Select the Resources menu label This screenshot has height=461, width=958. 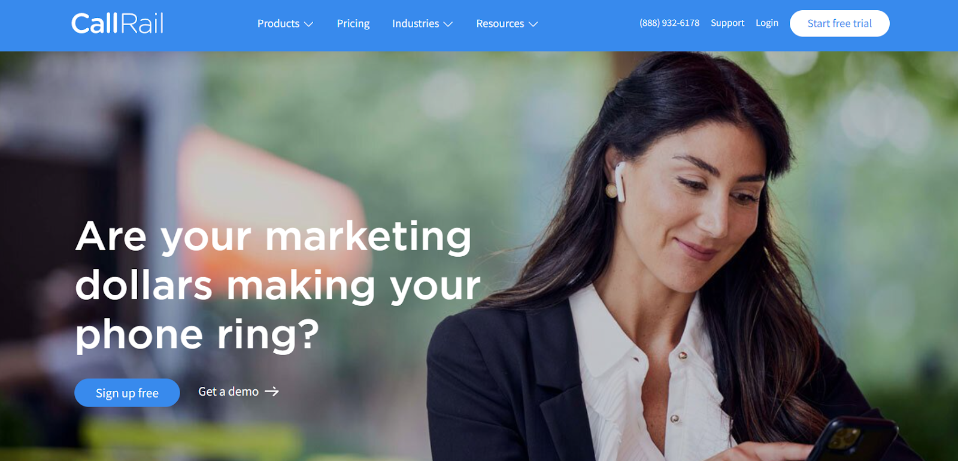click(x=500, y=23)
